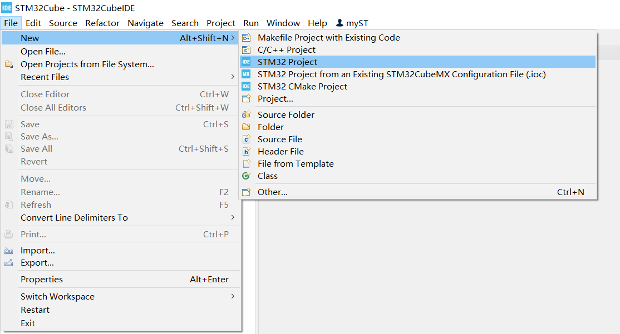Click the Open Projects from File System folder icon
Screen dimensions: 620x334
(9, 64)
